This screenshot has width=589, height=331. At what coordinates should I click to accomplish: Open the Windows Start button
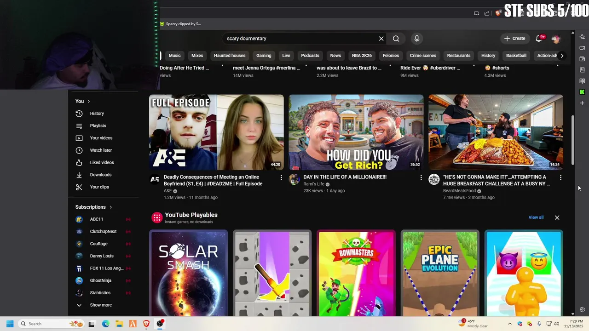click(x=10, y=324)
